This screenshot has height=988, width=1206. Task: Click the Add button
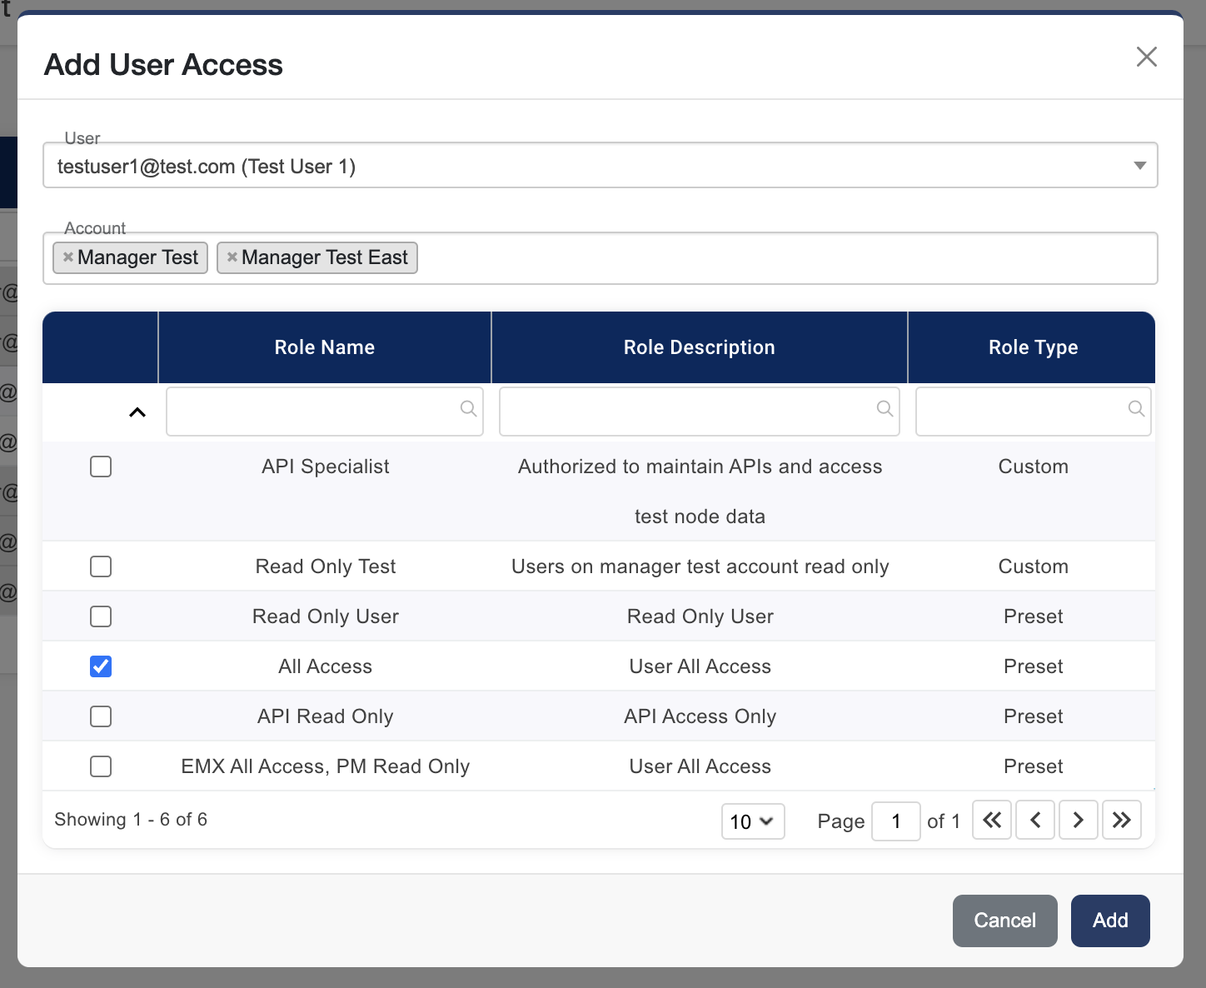click(1109, 921)
